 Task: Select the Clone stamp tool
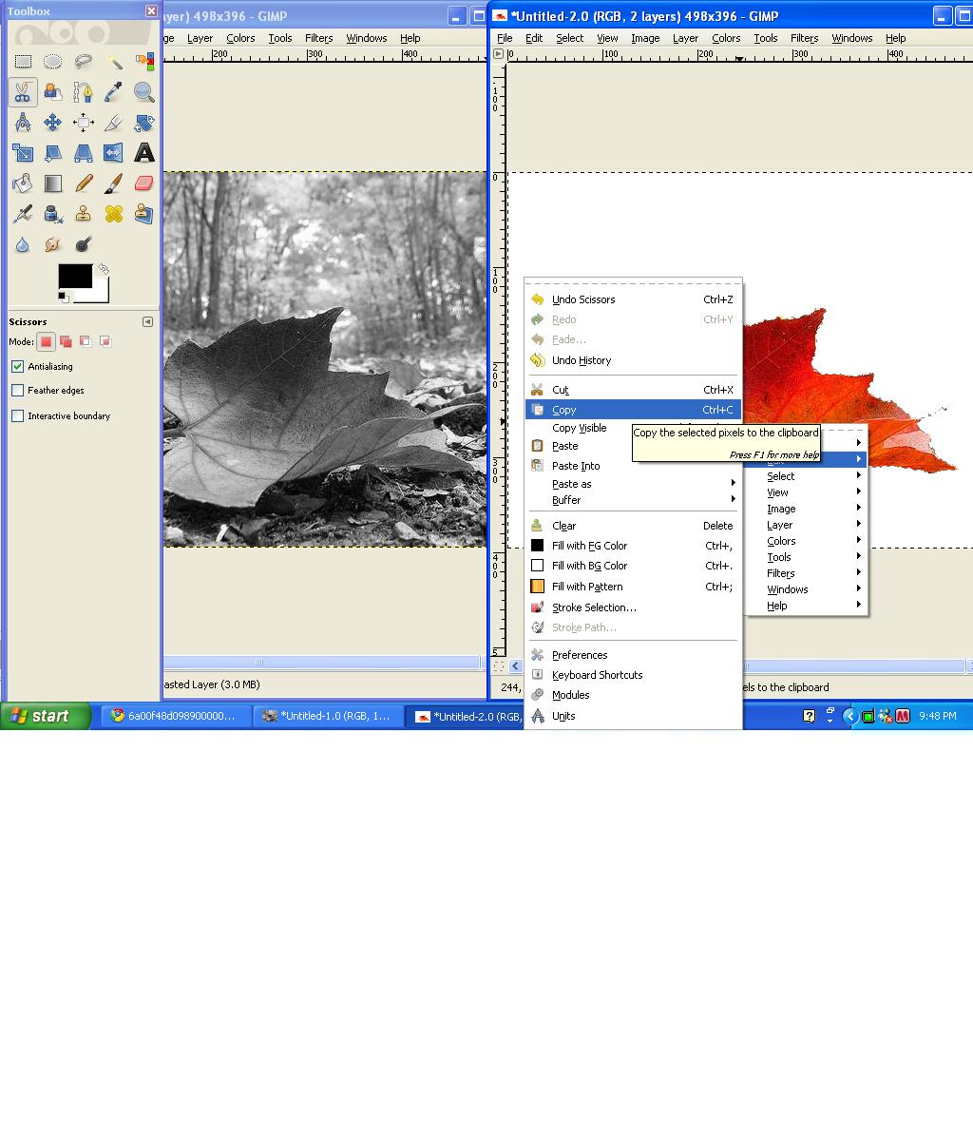(84, 214)
